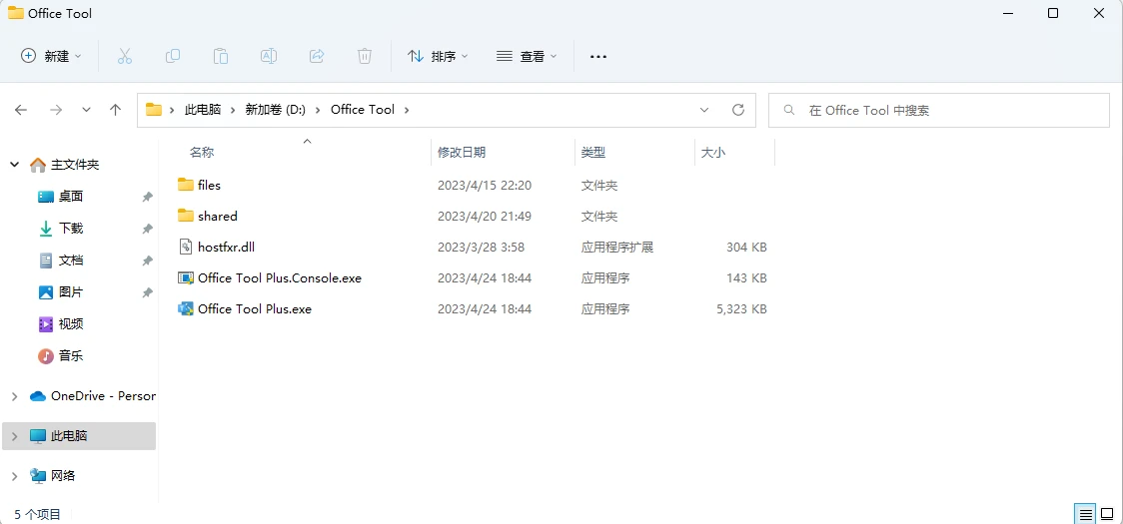Click the 应用程序扩展 type cell
The width and height of the screenshot is (1123, 524).
click(617, 247)
